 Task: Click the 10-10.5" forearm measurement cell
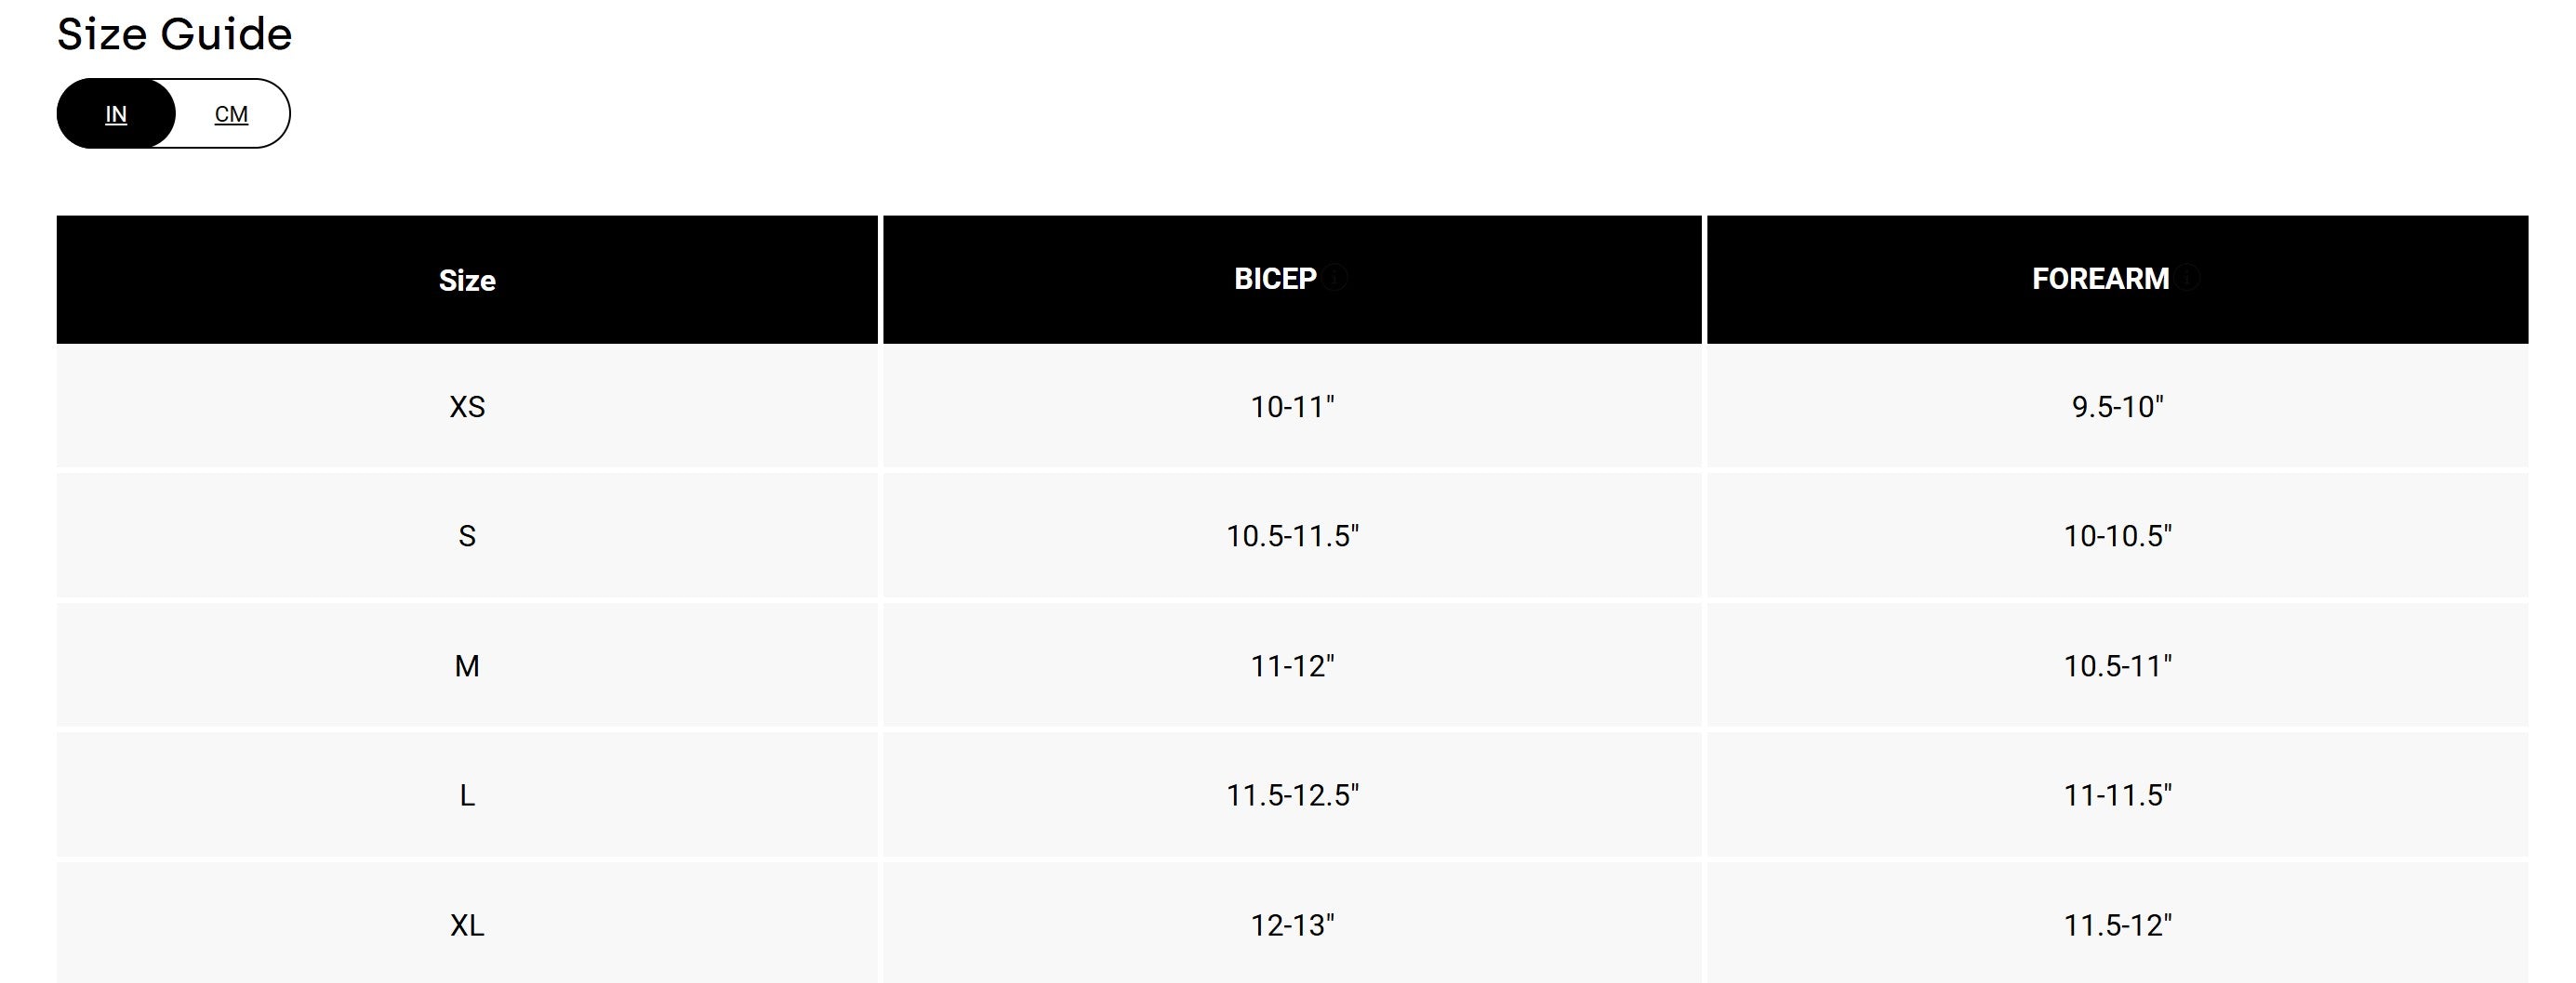coord(2117,536)
